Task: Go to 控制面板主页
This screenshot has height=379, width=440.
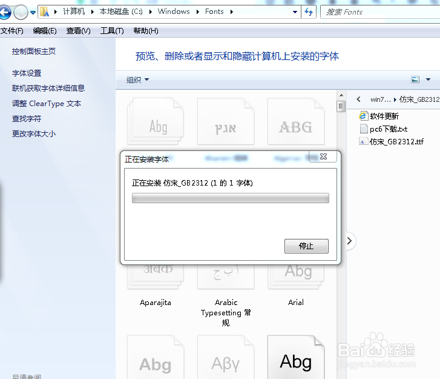Action: 34,51
